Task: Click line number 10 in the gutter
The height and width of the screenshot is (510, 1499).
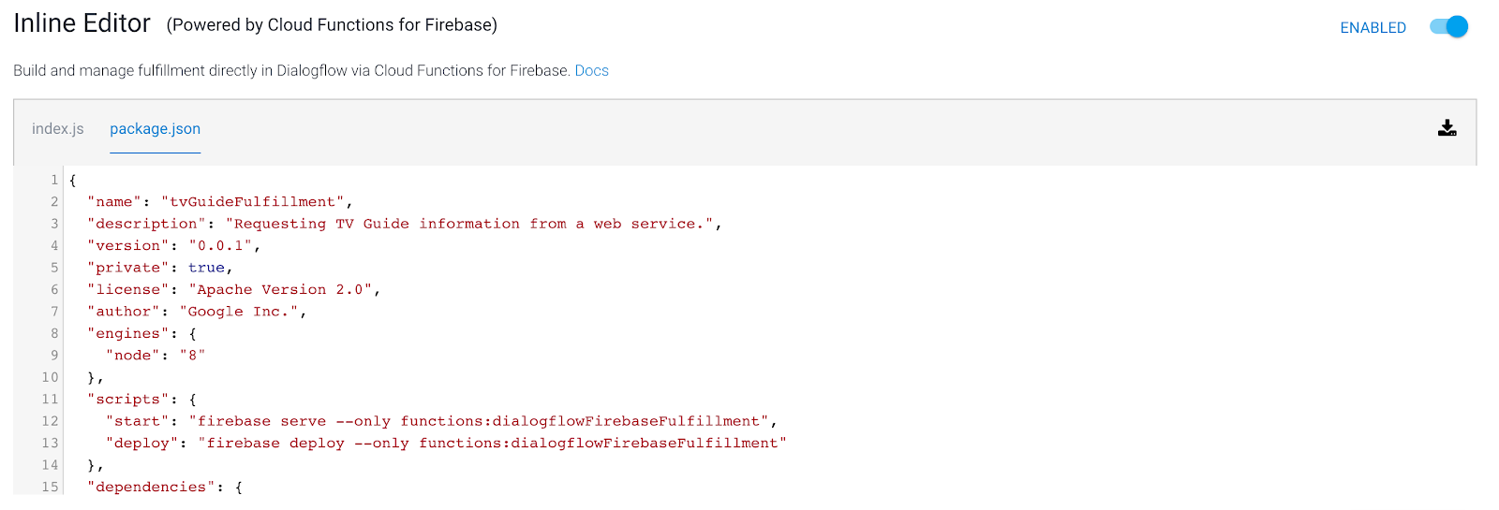Action: click(x=50, y=378)
